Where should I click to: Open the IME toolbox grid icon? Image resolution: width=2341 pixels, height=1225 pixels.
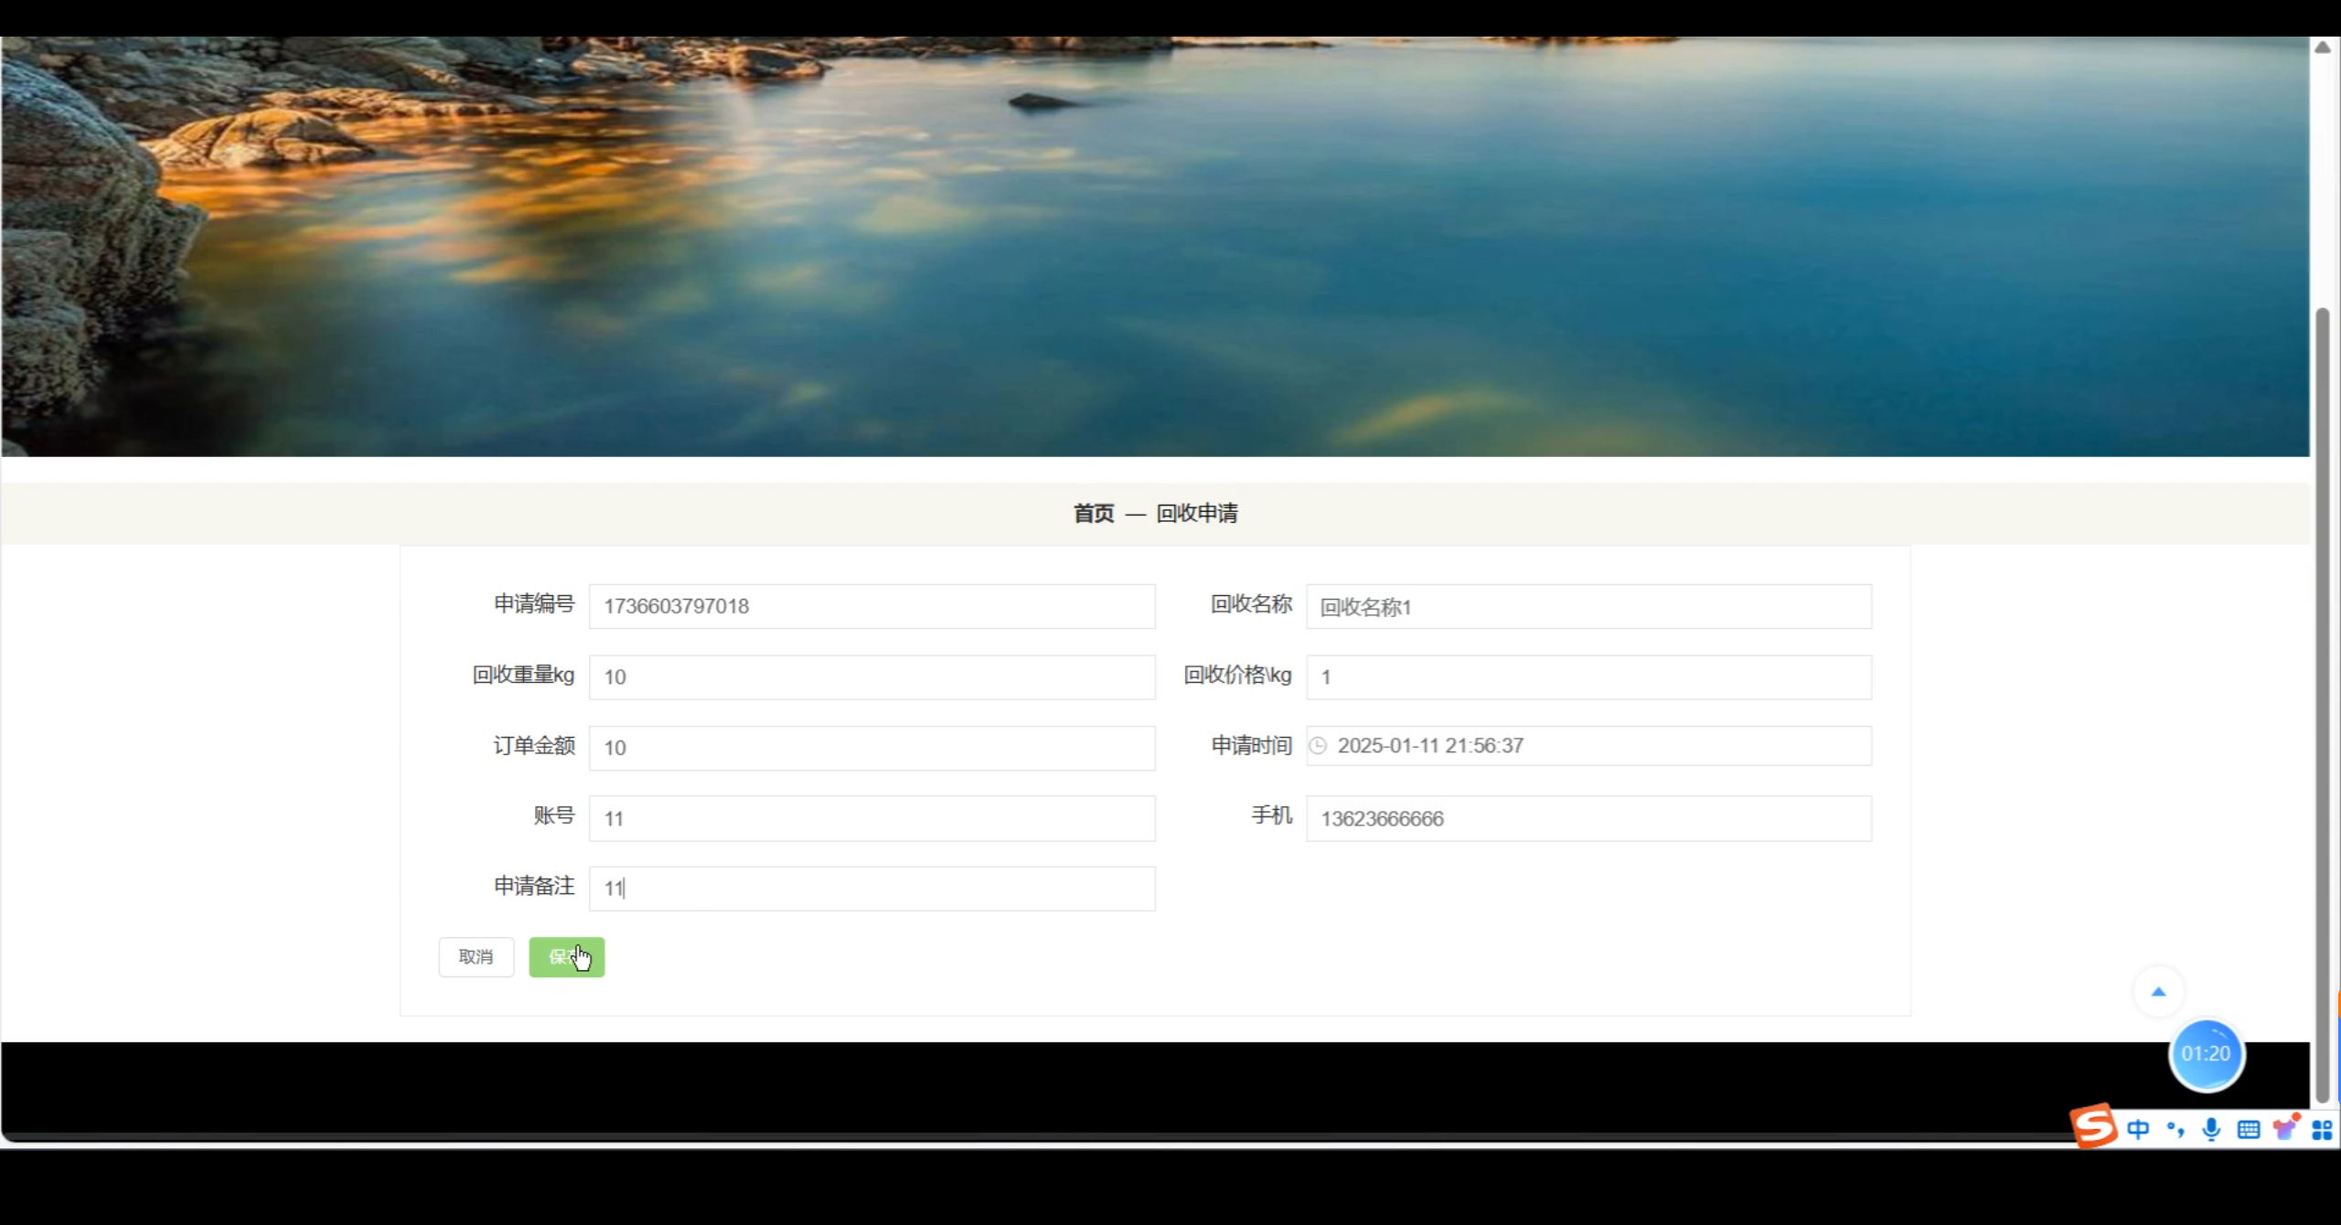tap(2322, 1130)
